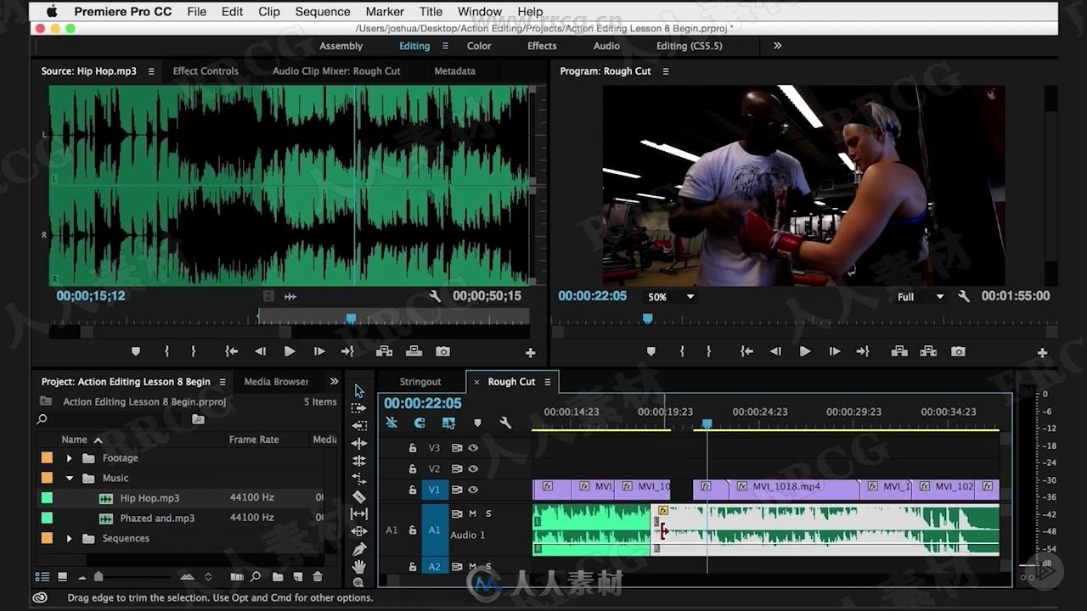This screenshot has width=1087, height=611.
Task: Toggle V3 track output eye
Action: (x=473, y=448)
